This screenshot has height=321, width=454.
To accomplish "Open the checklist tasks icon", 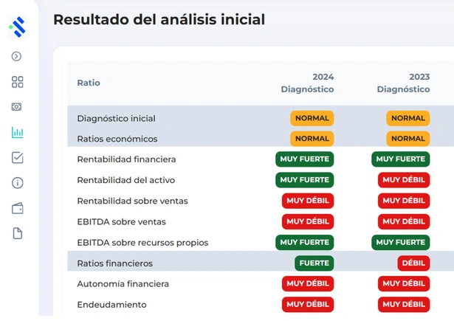I will click(x=18, y=158).
